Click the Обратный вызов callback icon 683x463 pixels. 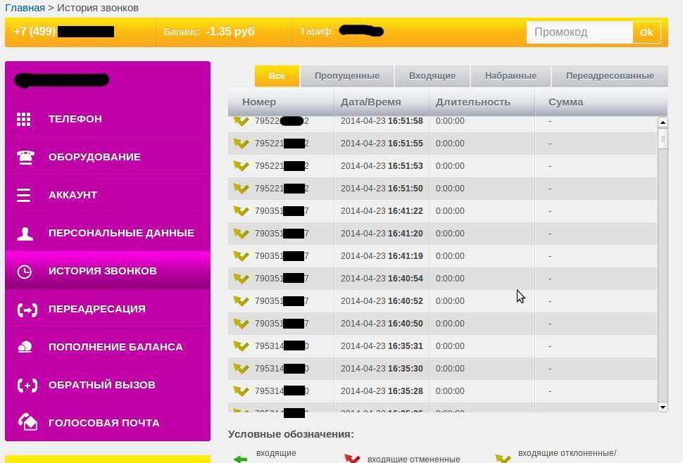click(26, 386)
